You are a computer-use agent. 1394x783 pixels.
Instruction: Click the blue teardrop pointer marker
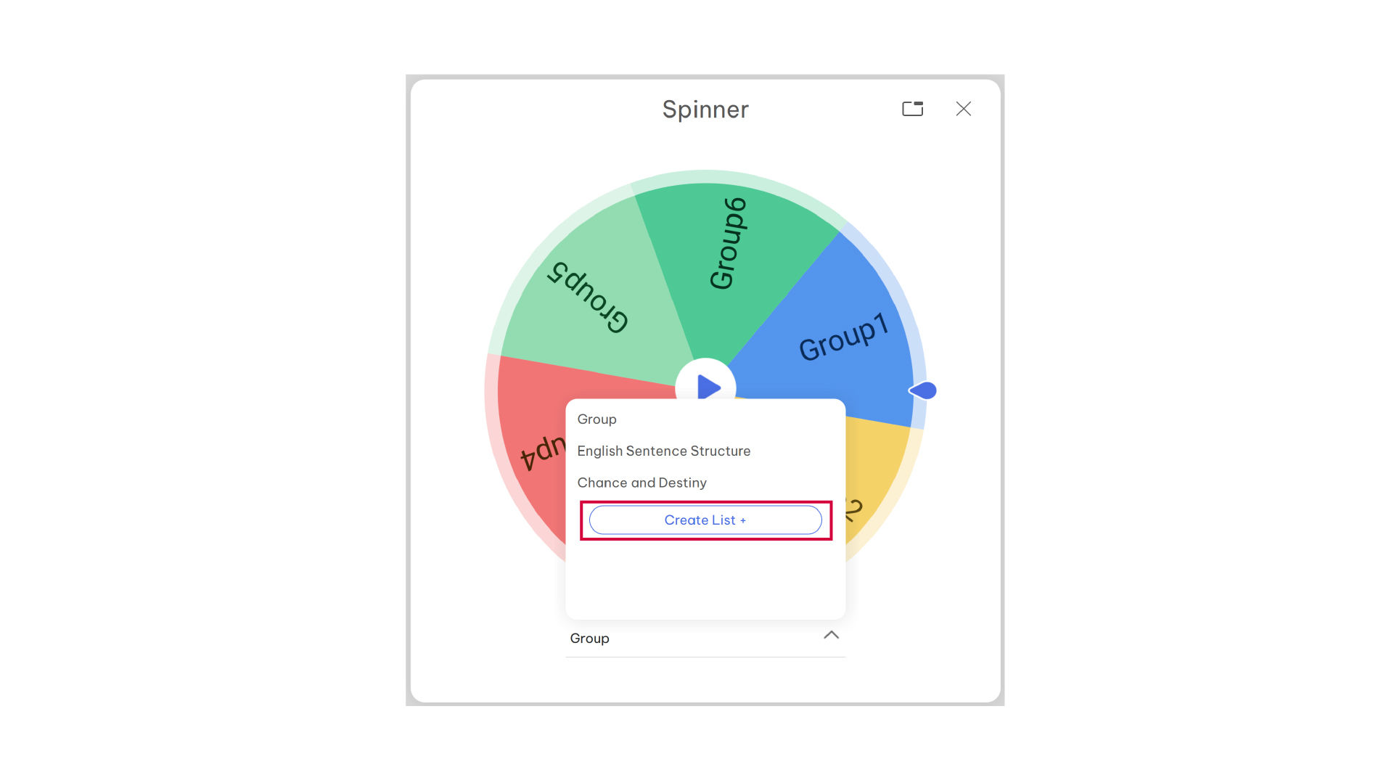pyautogui.click(x=923, y=390)
